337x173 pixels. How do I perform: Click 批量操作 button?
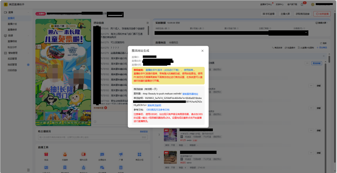click(290, 48)
